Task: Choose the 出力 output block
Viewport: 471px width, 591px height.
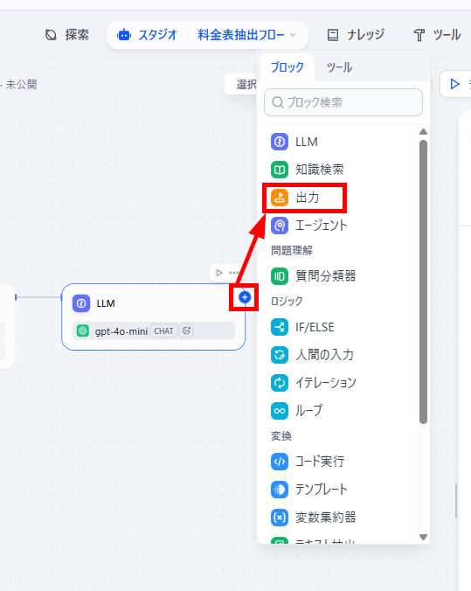Action: click(x=341, y=198)
